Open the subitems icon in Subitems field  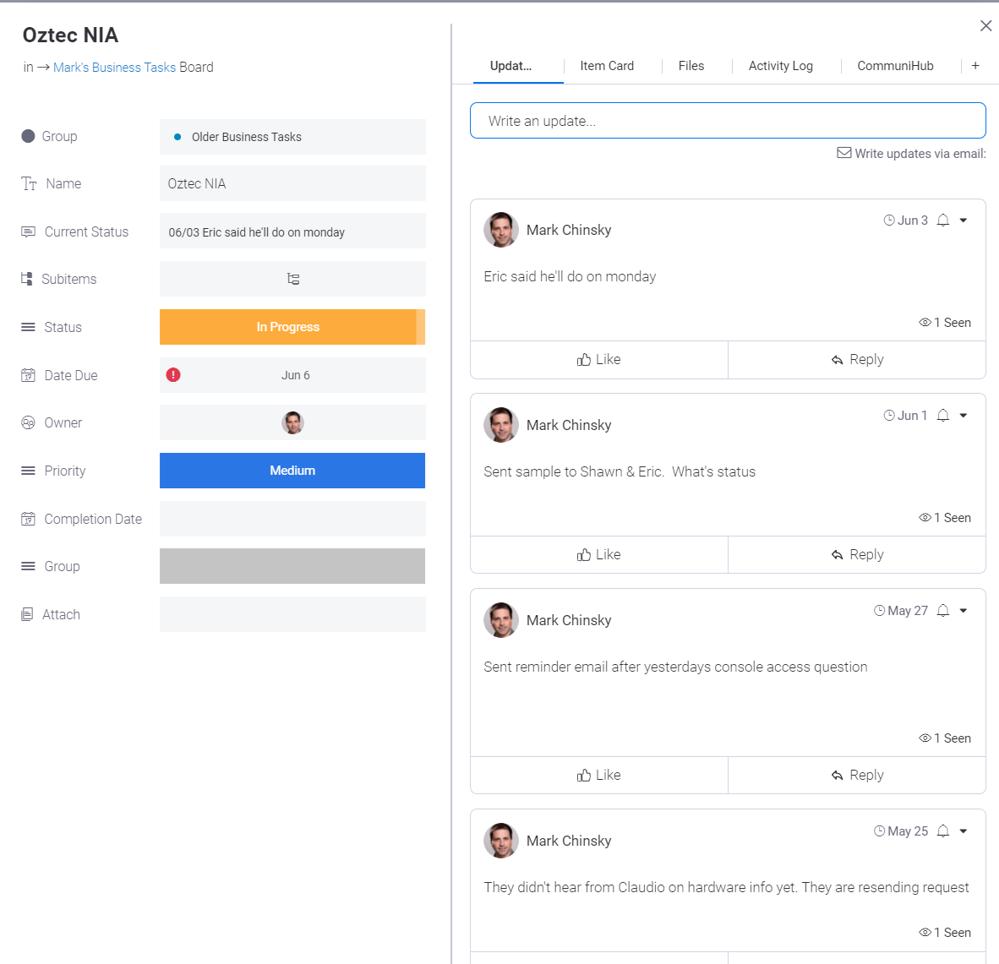(293, 279)
